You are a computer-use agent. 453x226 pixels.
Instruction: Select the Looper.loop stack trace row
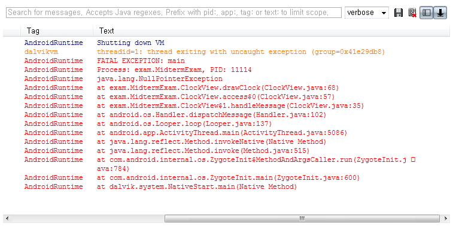[226, 123]
